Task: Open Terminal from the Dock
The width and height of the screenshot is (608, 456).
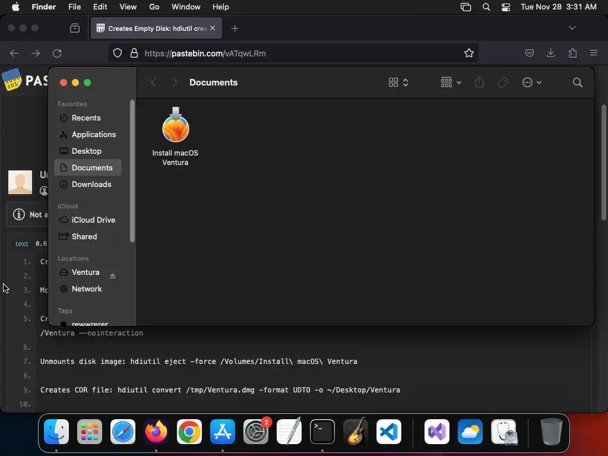Action: tap(322, 432)
